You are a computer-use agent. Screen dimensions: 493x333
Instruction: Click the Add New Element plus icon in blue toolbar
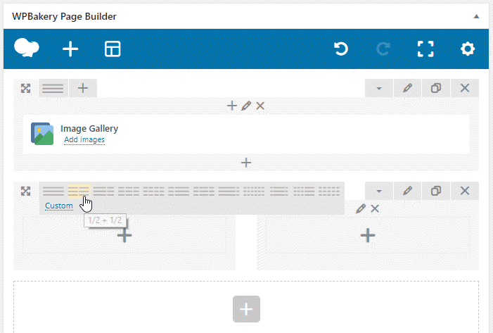click(70, 49)
